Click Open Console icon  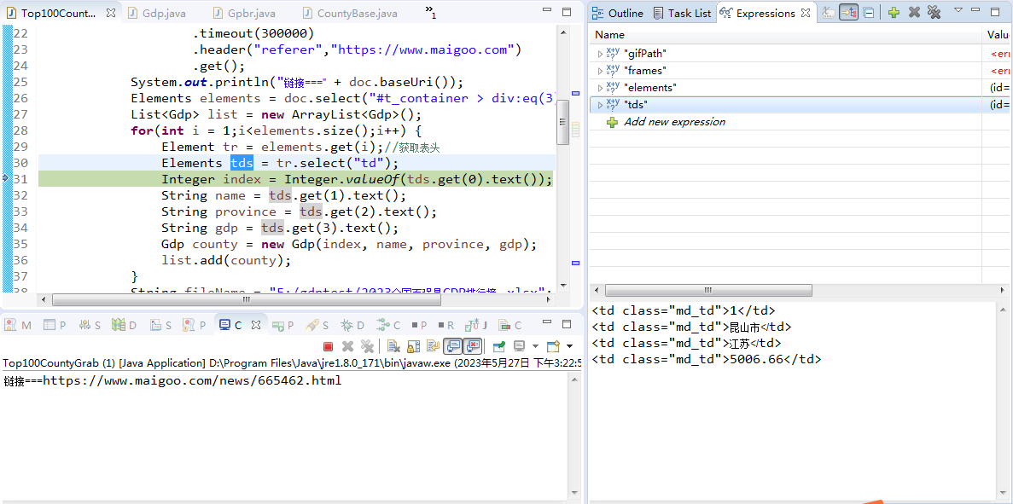(x=553, y=346)
